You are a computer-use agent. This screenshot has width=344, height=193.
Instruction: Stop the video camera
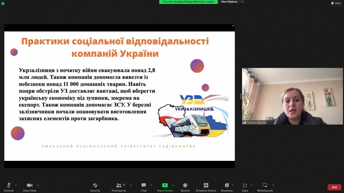click(30, 187)
